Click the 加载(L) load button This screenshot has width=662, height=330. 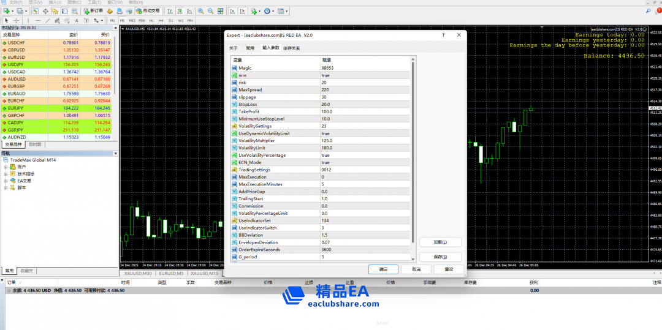pyautogui.click(x=439, y=242)
